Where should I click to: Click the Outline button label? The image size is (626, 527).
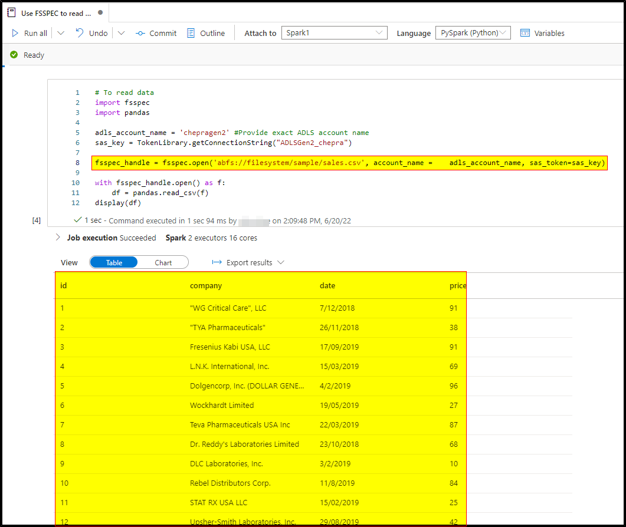pos(212,33)
